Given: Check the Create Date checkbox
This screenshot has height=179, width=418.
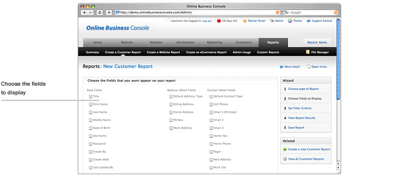Looking at the screenshot, I should click(90, 160).
